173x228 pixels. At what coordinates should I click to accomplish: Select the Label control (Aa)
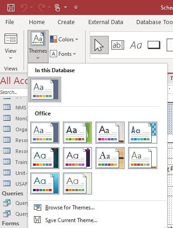click(136, 45)
